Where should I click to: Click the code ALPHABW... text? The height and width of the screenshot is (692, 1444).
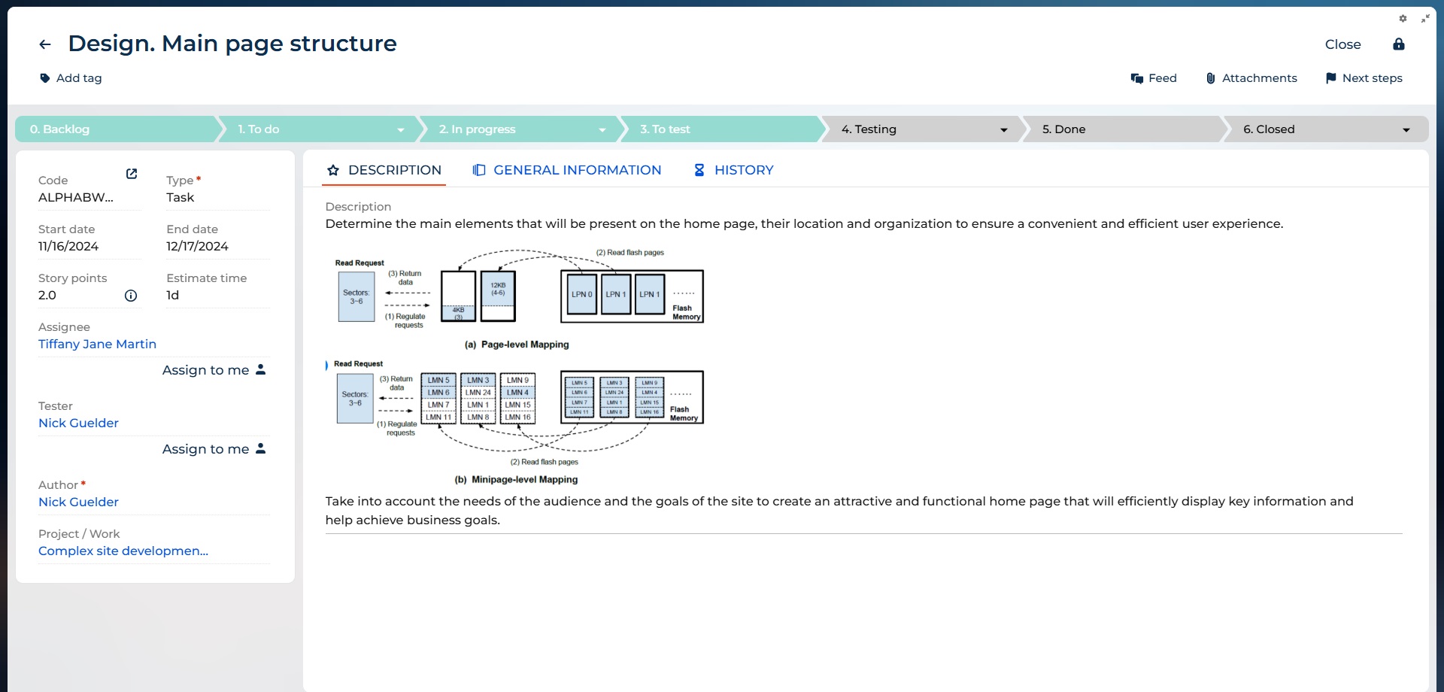(x=76, y=198)
